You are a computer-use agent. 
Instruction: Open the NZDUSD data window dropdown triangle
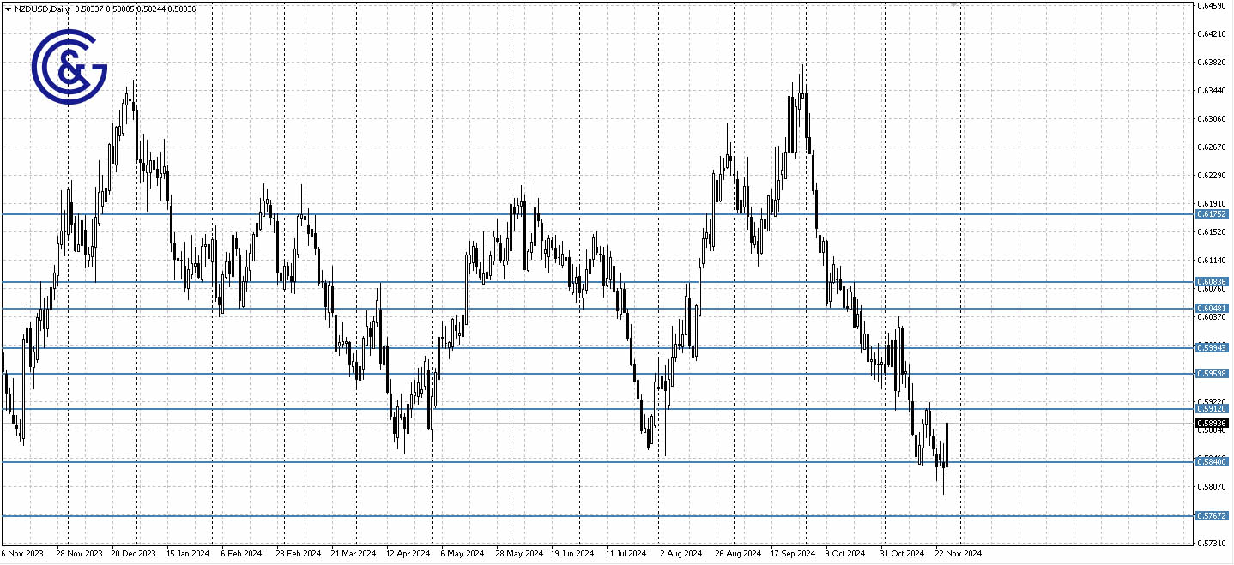8,8
